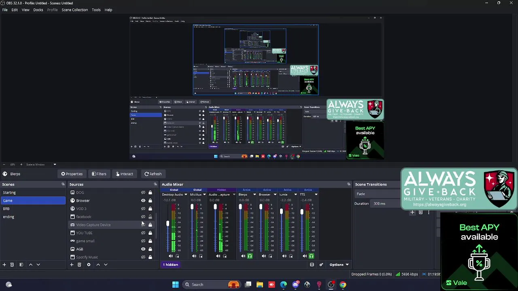Add a new scene with plus icon
The width and height of the screenshot is (518, 291).
tap(4, 265)
